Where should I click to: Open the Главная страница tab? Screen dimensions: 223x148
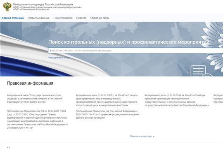[12, 18]
